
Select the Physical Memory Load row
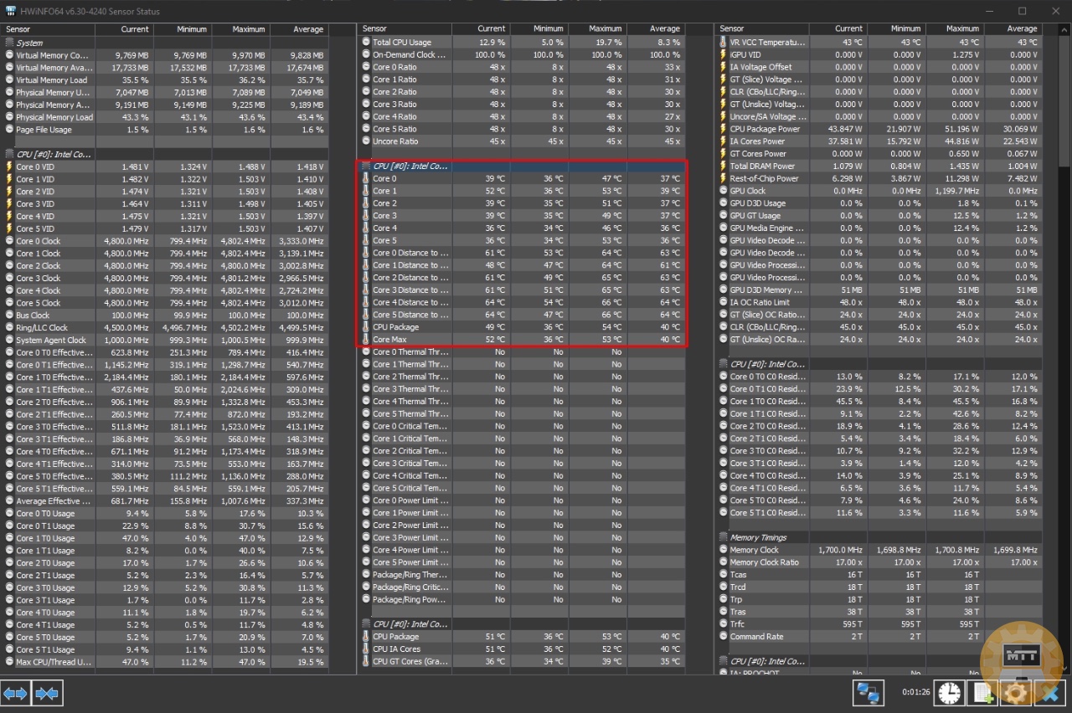point(166,117)
